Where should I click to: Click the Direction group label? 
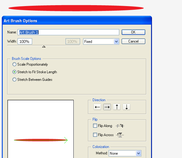click(99, 100)
